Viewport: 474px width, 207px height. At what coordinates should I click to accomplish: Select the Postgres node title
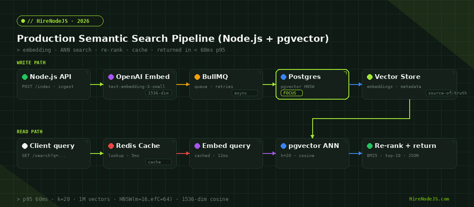pos(304,77)
